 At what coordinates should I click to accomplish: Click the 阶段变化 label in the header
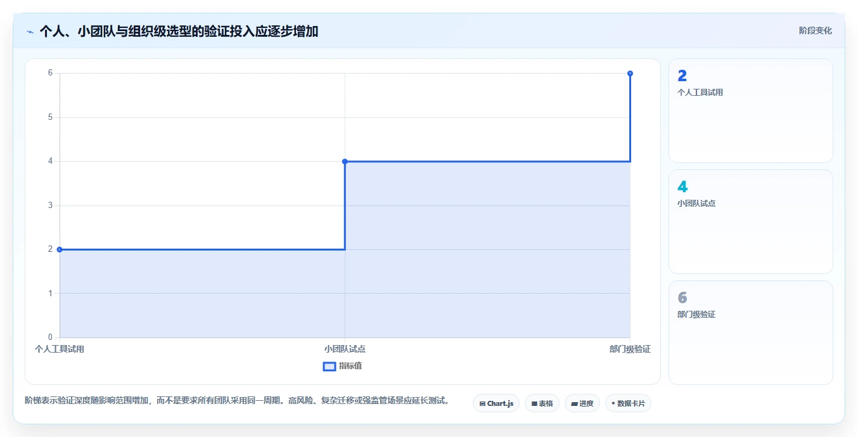[815, 30]
